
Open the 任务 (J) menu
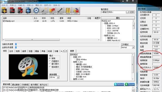(x=30, y=5)
